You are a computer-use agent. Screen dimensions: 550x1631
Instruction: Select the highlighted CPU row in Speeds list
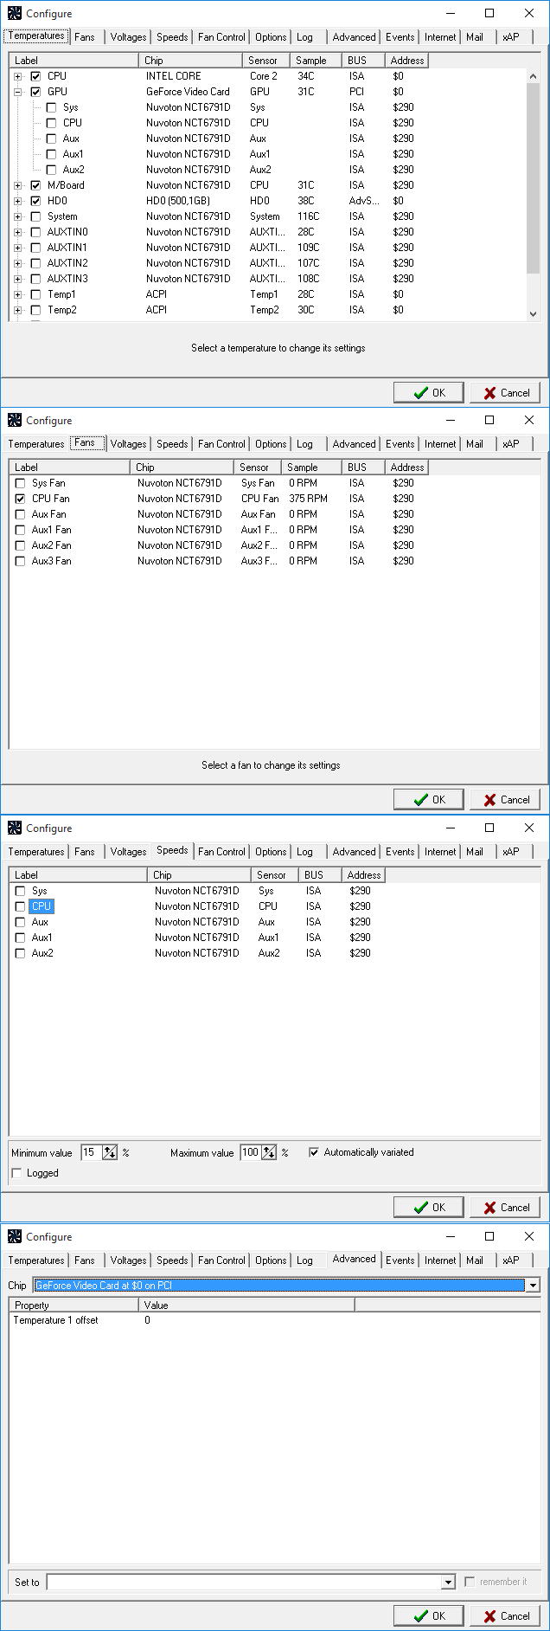42,906
